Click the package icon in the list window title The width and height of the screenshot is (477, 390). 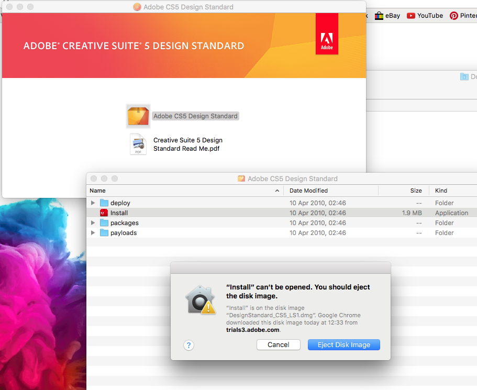click(241, 179)
